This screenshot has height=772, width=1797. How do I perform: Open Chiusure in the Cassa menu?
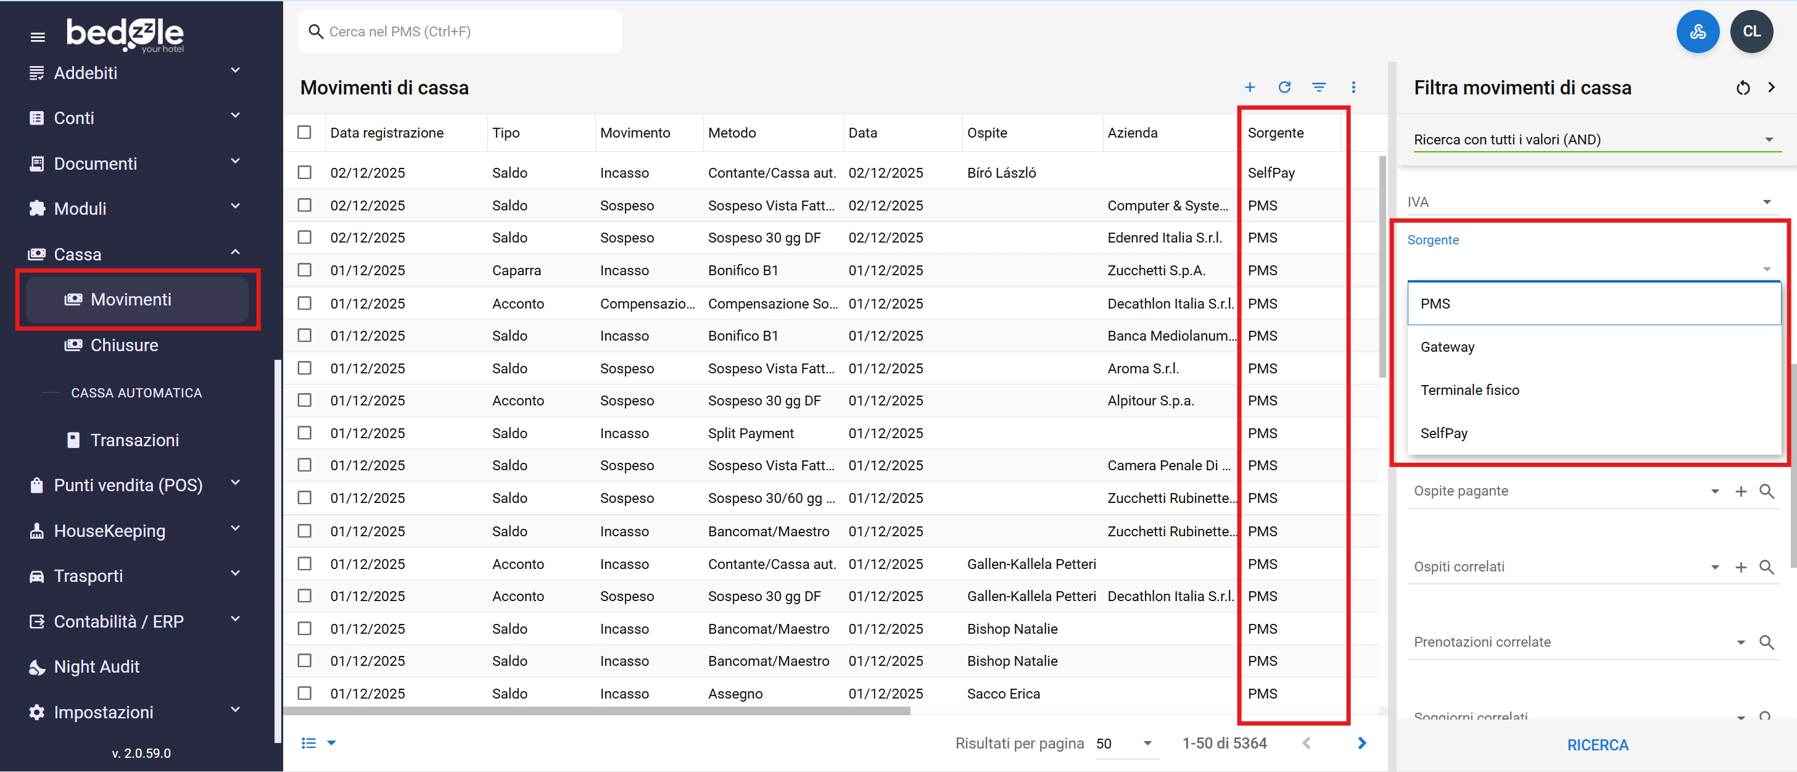(124, 345)
